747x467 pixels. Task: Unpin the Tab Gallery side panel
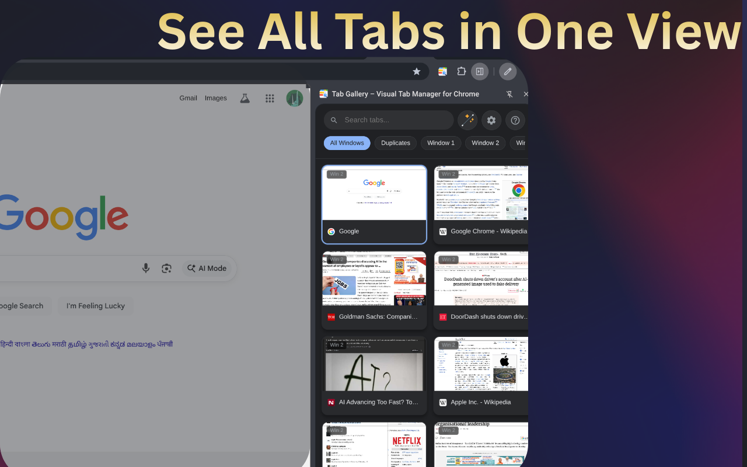tap(509, 94)
